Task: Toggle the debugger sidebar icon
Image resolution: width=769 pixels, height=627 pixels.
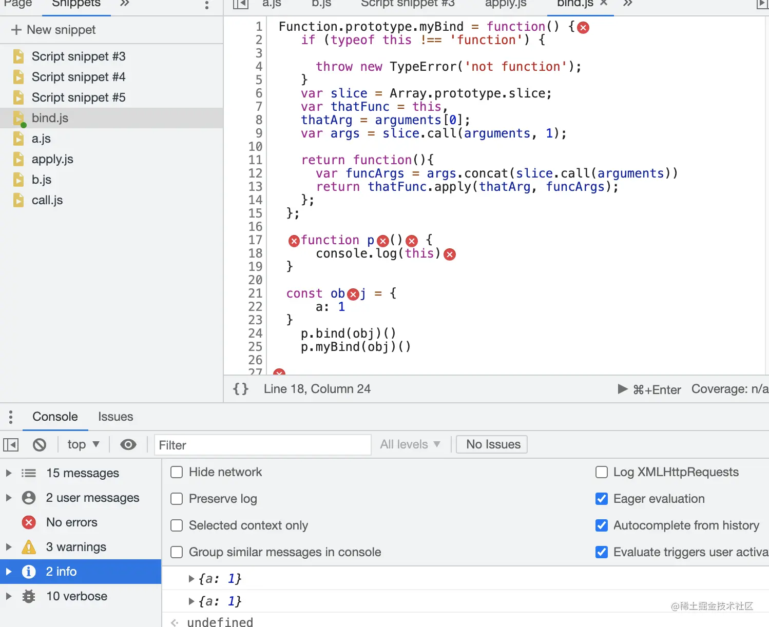Action: 762,5
